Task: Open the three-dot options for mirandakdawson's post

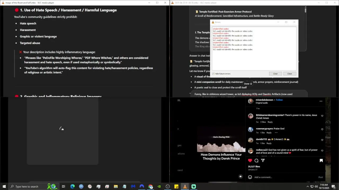Action: pos(321,101)
